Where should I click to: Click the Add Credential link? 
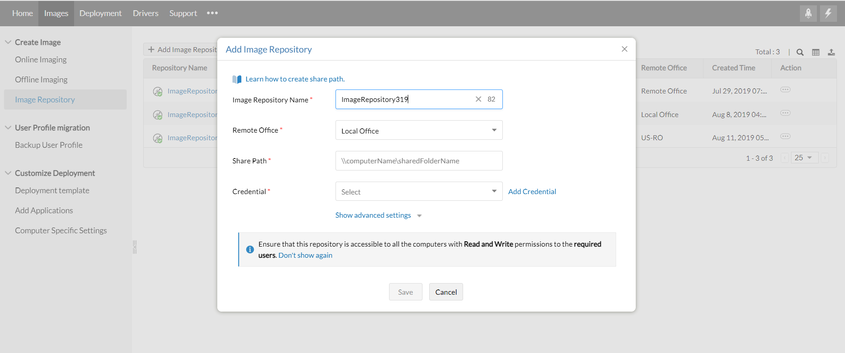532,191
